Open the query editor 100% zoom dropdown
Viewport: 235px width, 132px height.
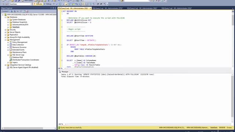(65, 69)
